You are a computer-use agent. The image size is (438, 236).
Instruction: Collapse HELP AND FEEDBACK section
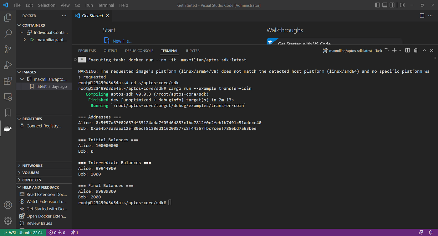point(44,187)
